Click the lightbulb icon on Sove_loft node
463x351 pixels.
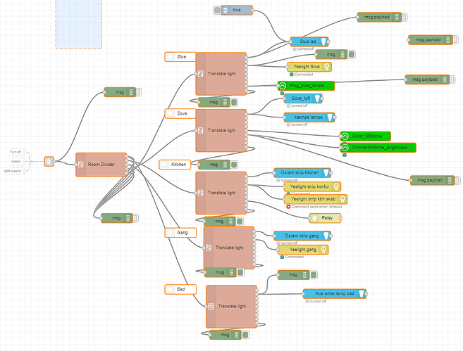[317, 98]
